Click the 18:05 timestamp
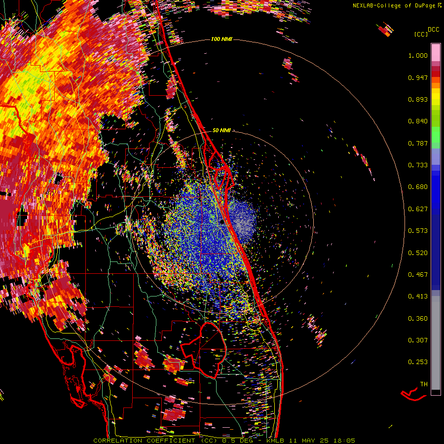The height and width of the screenshot is (444, 444). tap(344, 441)
